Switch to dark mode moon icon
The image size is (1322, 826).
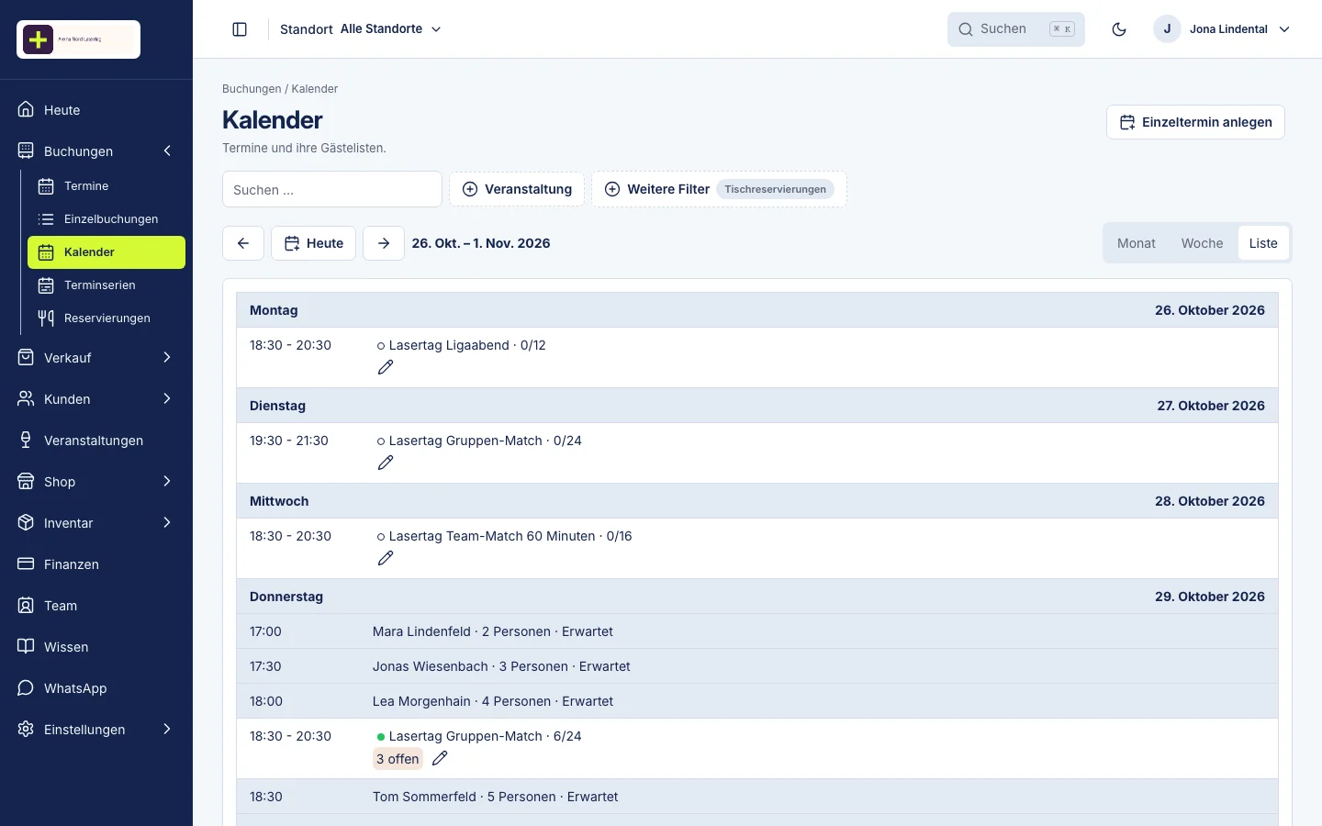pyautogui.click(x=1119, y=29)
